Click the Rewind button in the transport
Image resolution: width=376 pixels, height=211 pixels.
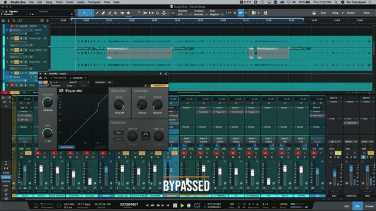point(152,206)
